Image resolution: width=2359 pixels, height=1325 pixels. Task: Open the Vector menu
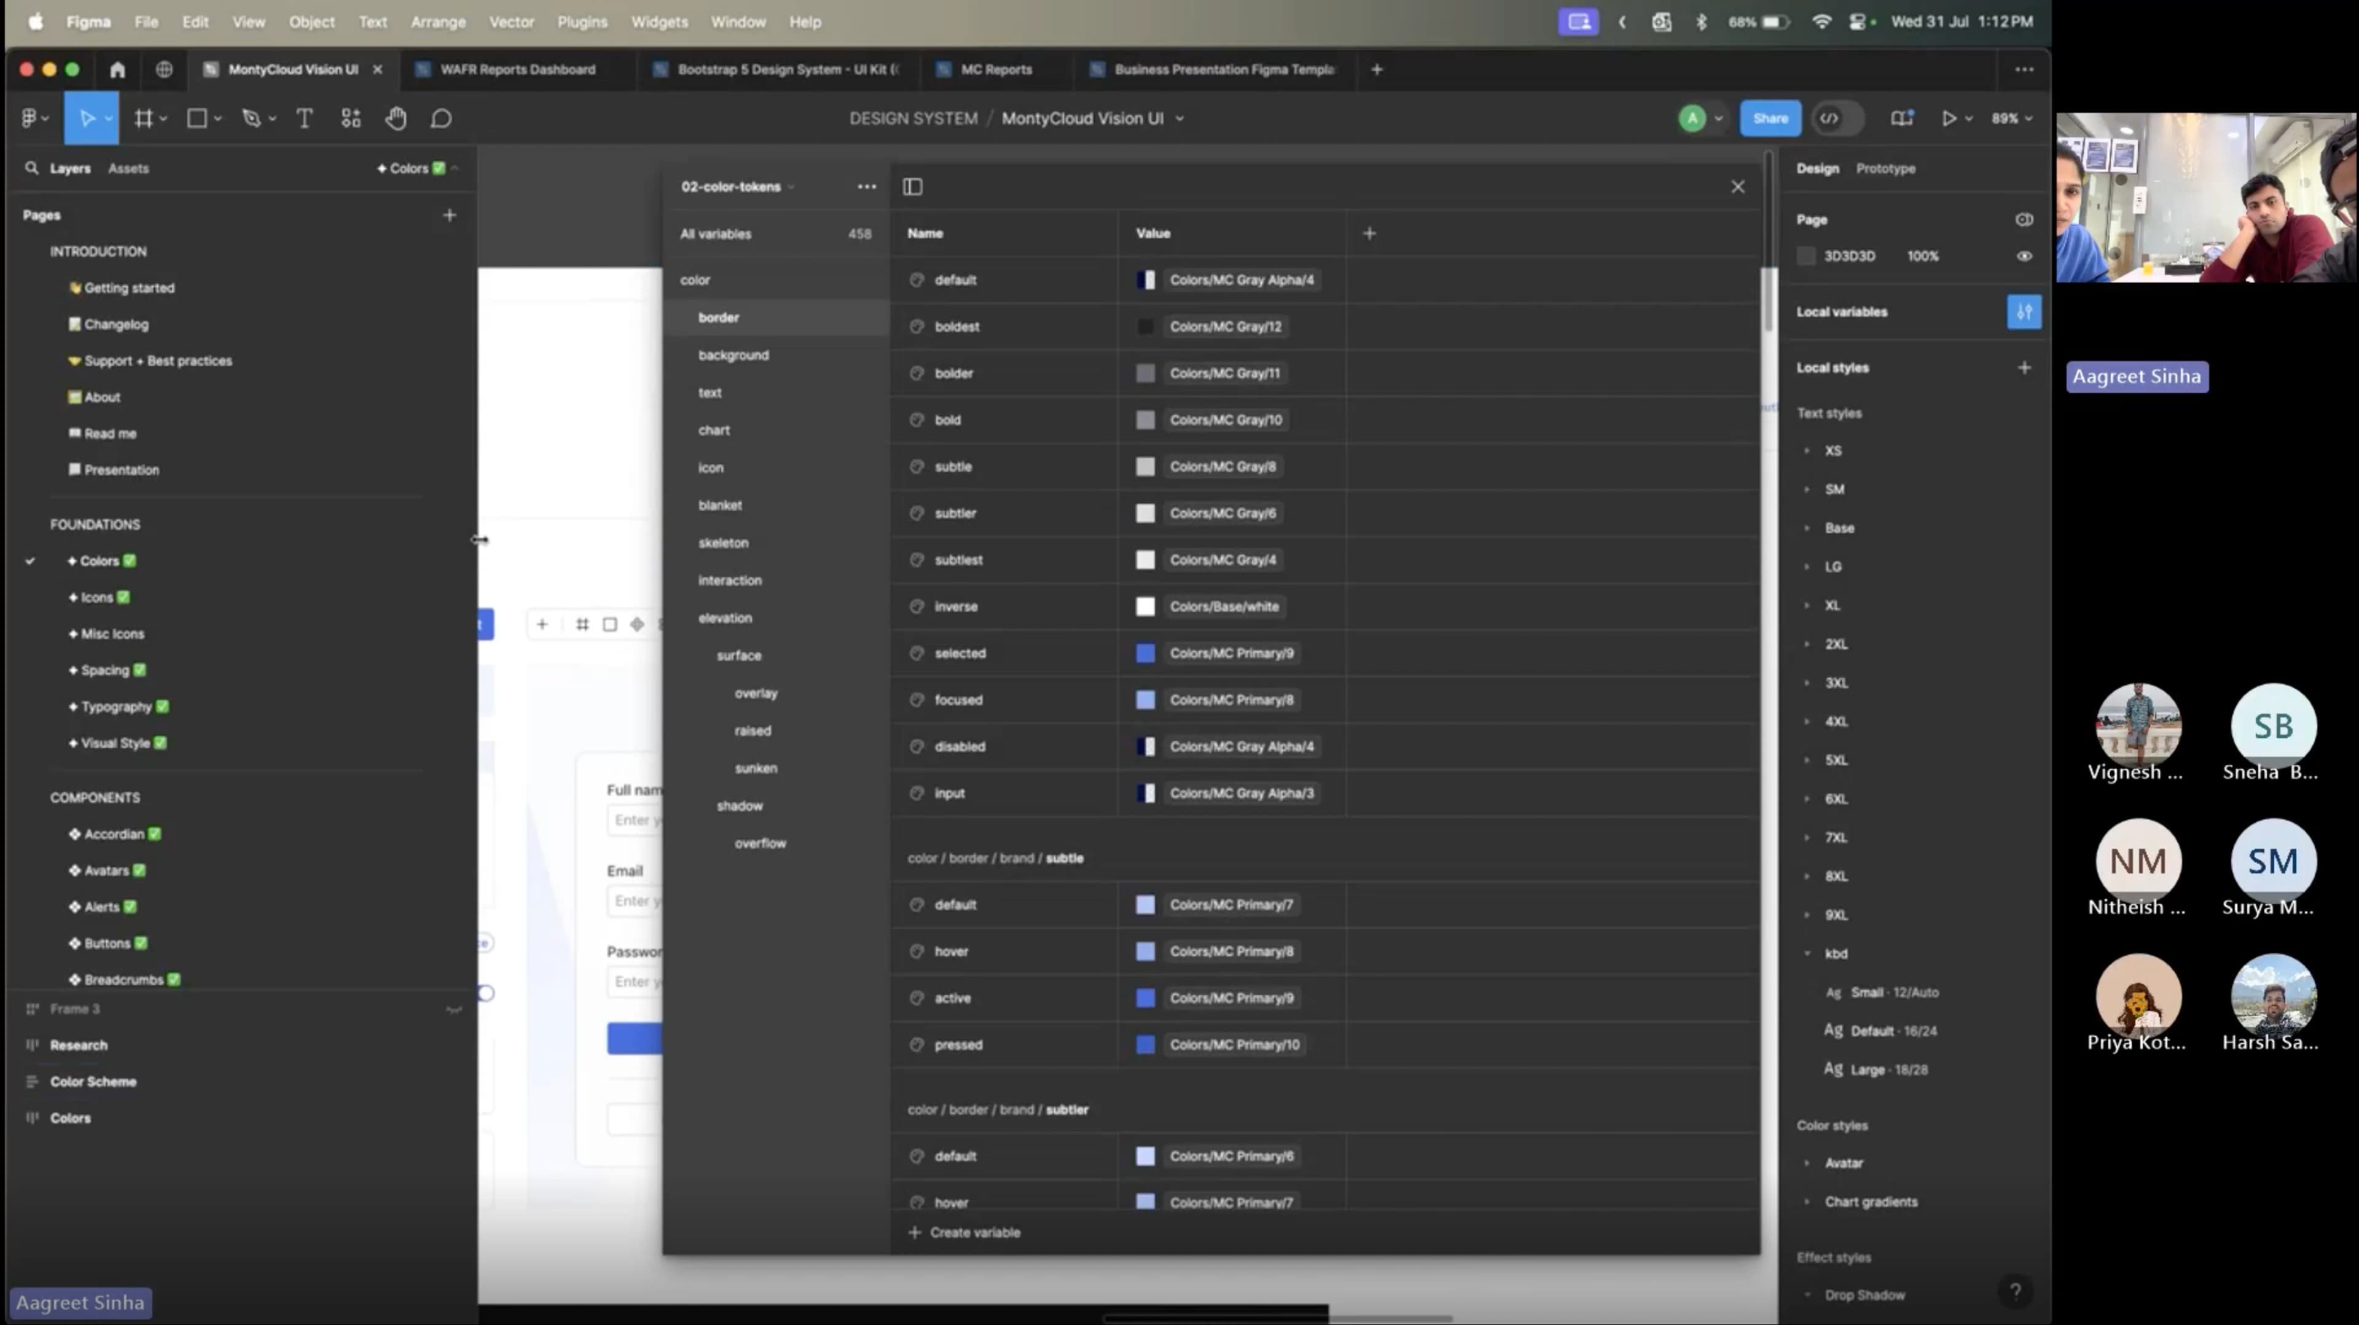click(x=511, y=22)
